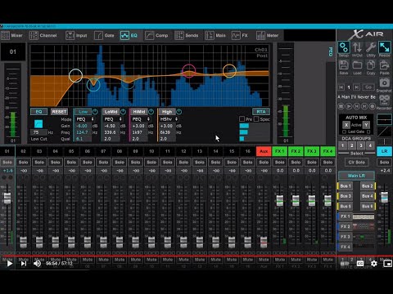Viewport: 393px width, 294px height.
Task: Open the LoMid band PEQ mode dropdown
Action: (113, 119)
